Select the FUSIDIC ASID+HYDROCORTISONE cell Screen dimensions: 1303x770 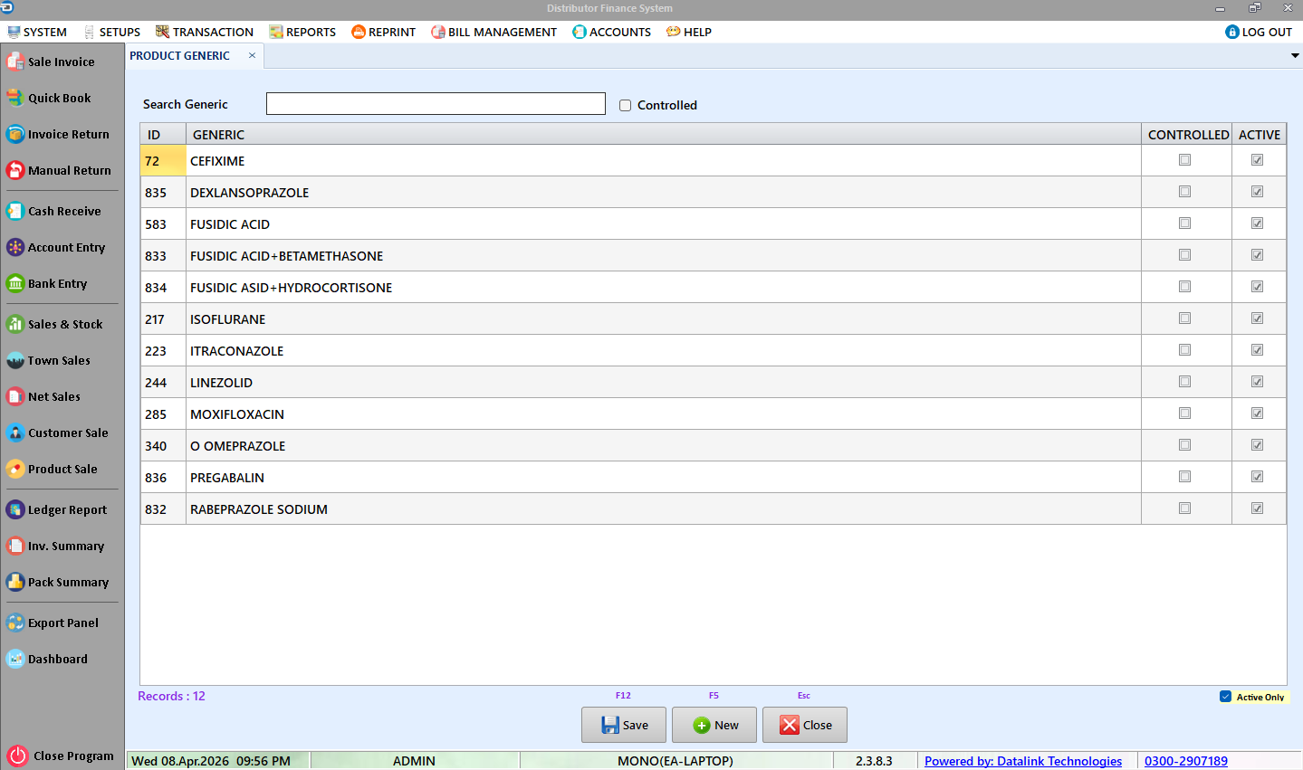coord(663,287)
